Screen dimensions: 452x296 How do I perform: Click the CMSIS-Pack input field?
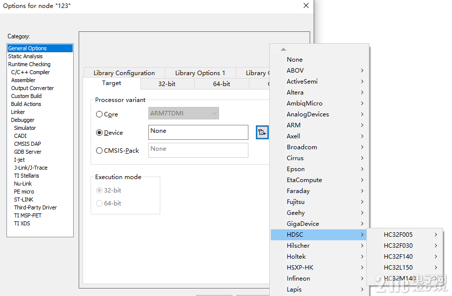[198, 150]
